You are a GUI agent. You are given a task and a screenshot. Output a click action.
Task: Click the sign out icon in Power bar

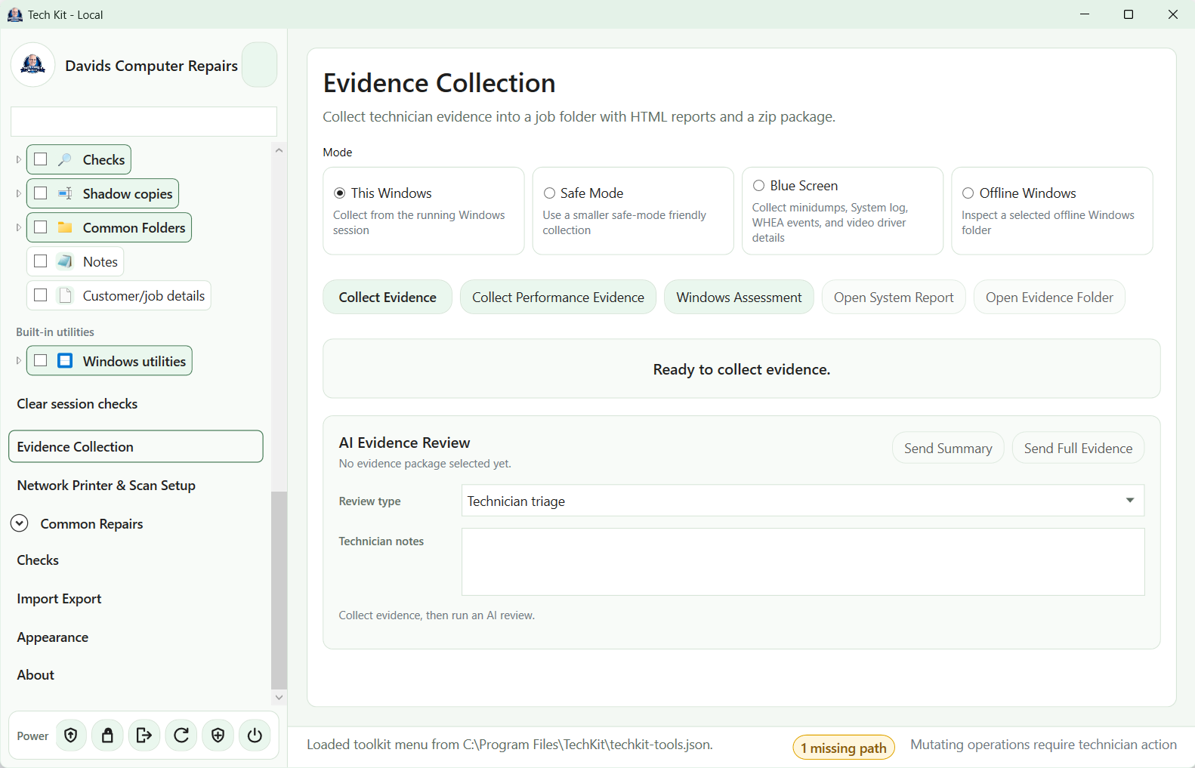(x=144, y=736)
